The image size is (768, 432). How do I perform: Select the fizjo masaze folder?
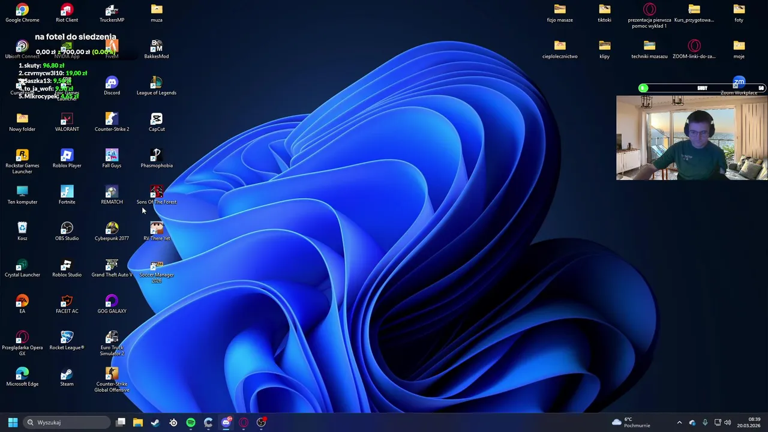560,13
